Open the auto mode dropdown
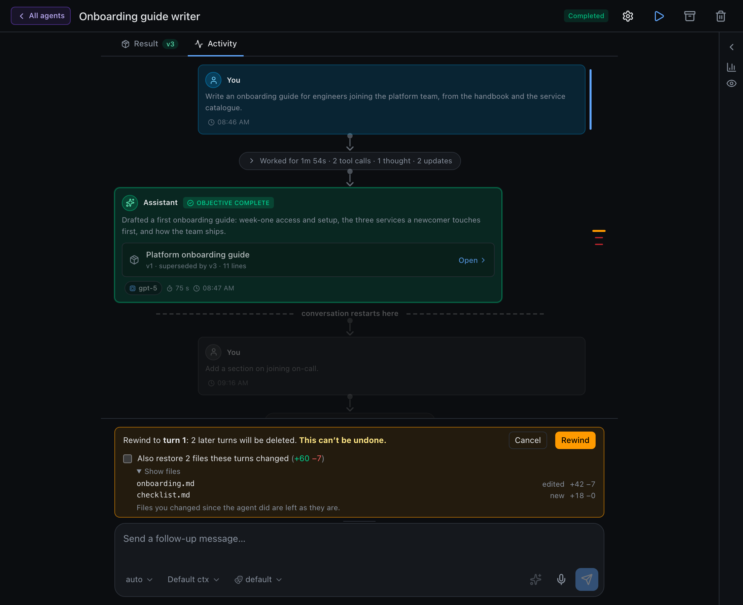This screenshot has width=743, height=605. (x=139, y=579)
